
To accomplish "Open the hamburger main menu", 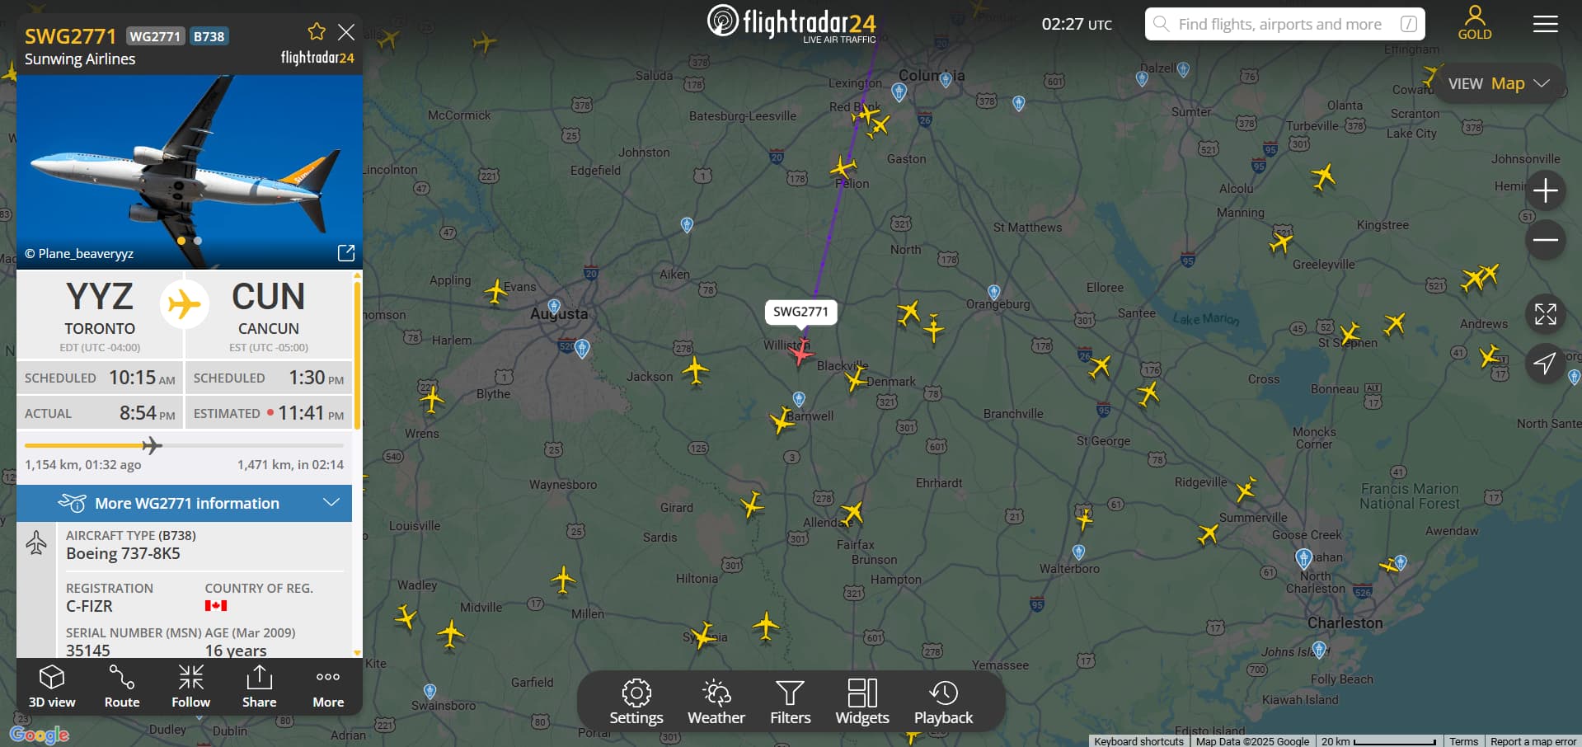I will point(1545,24).
